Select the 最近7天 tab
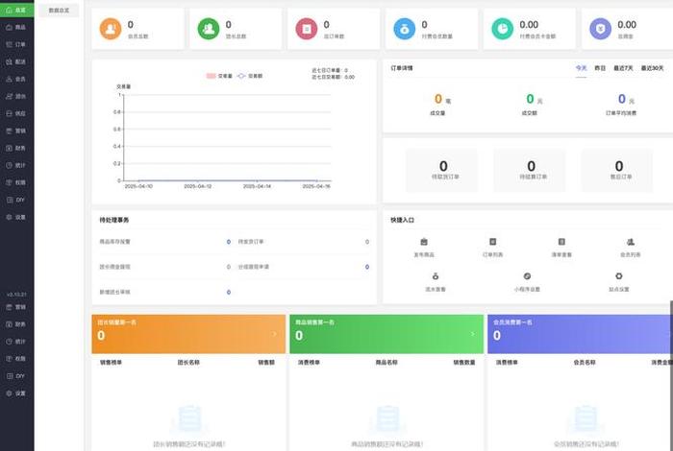The height and width of the screenshot is (451, 673). tap(623, 68)
